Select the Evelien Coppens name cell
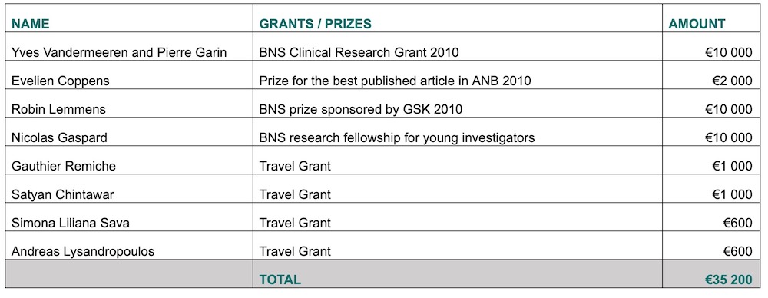 click(x=129, y=75)
